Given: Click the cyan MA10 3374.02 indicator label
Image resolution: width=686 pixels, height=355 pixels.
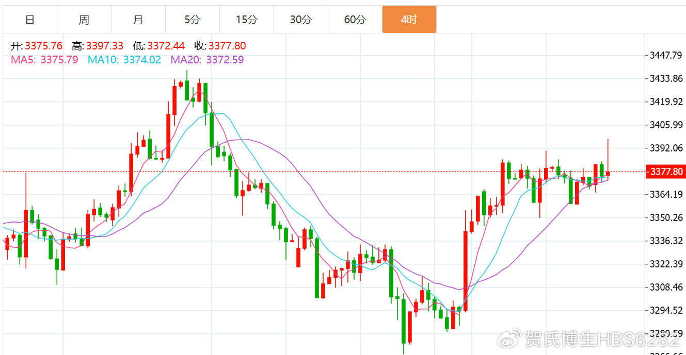Looking at the screenshot, I should (x=124, y=60).
